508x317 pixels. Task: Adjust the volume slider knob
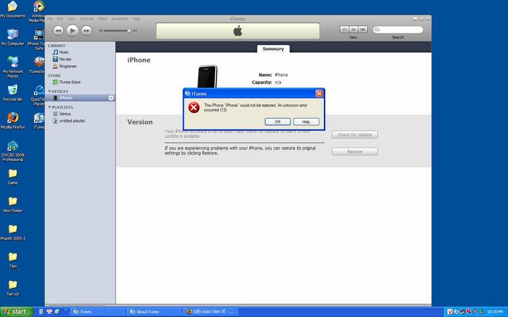click(x=130, y=30)
